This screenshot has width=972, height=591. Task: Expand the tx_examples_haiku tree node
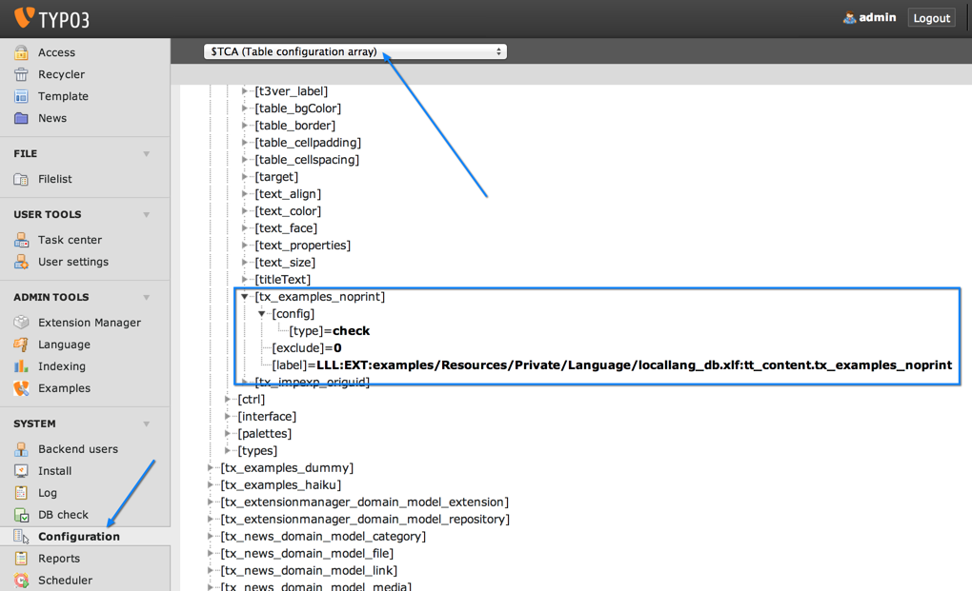pyautogui.click(x=211, y=485)
